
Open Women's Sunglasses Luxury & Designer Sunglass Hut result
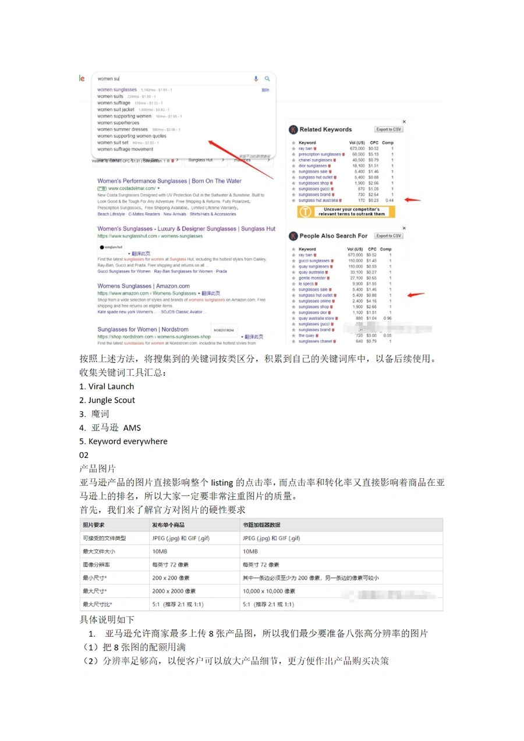186,229
